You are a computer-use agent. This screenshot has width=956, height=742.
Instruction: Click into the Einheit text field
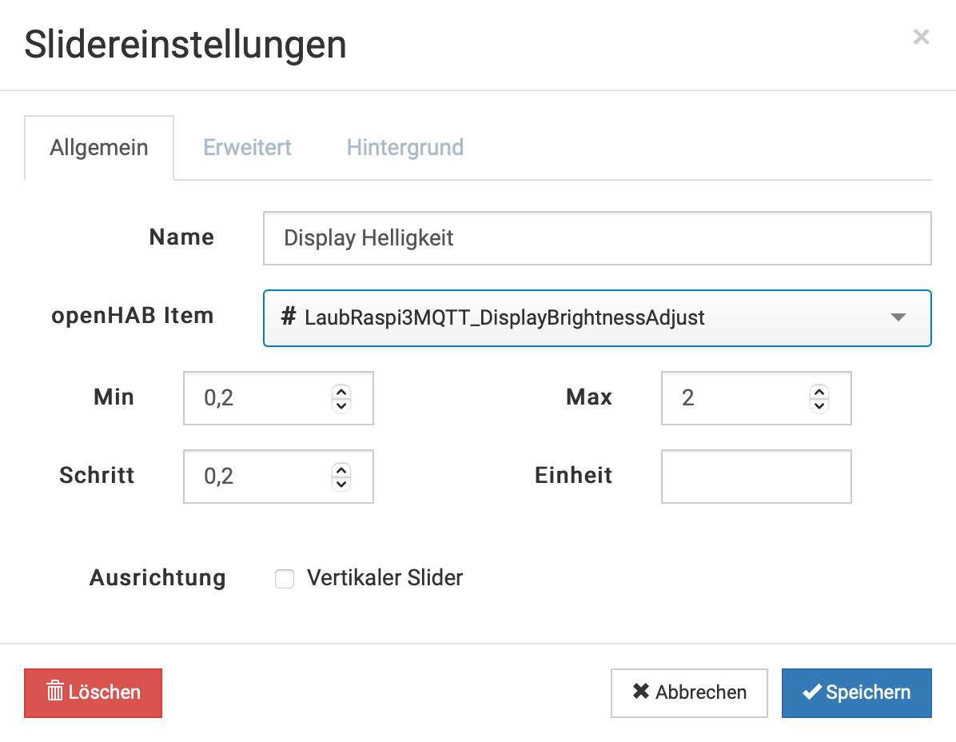tap(755, 477)
